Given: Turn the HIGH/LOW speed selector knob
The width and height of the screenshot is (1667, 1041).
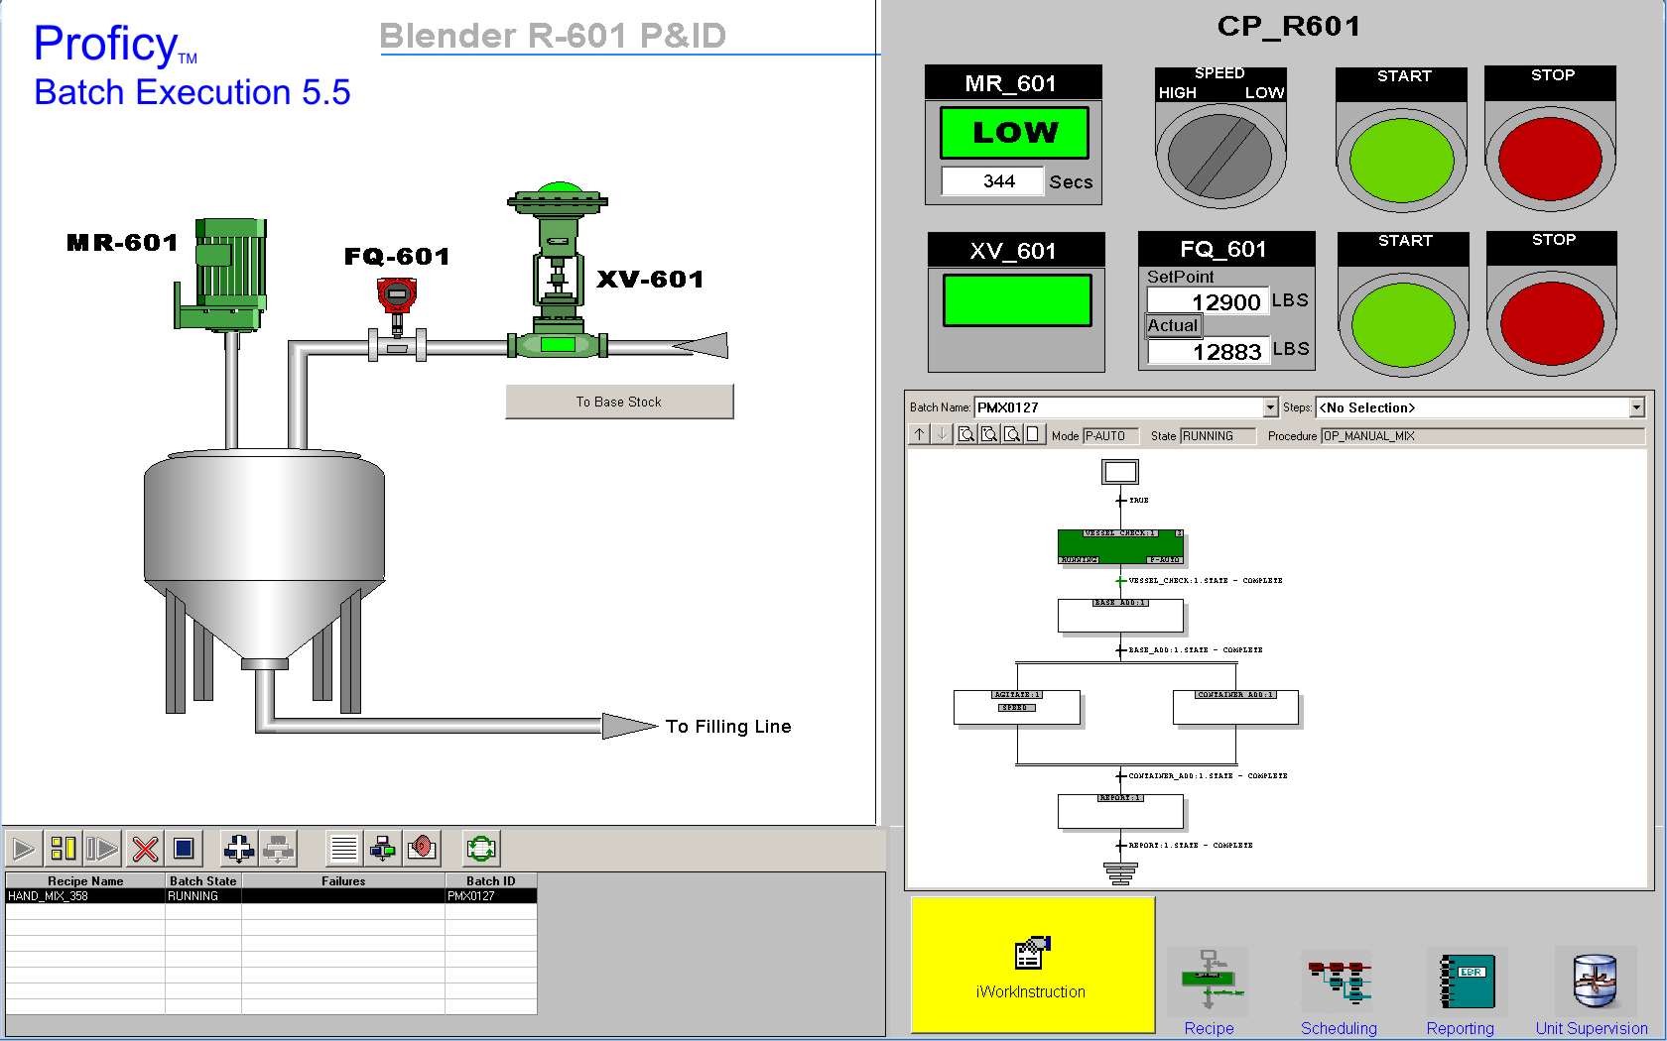Looking at the screenshot, I should click(1219, 156).
